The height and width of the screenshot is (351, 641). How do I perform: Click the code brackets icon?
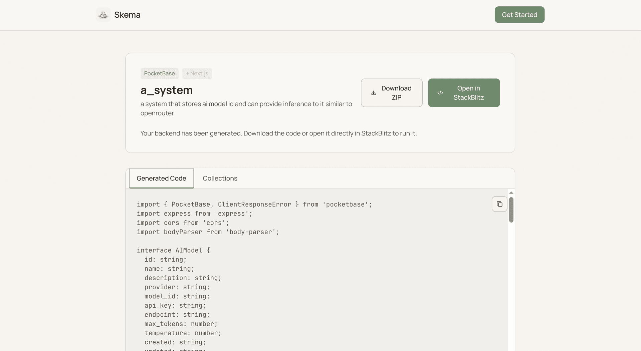tap(440, 93)
